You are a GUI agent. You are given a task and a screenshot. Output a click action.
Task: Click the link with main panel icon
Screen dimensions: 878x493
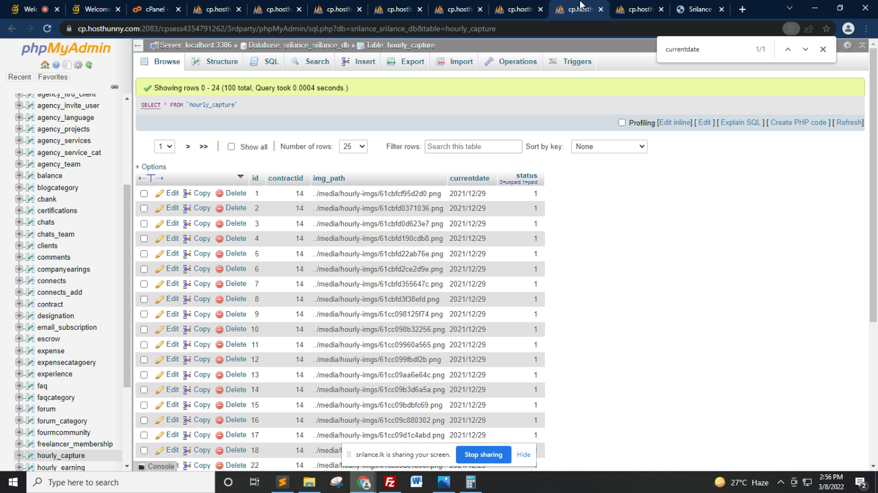pos(115,87)
